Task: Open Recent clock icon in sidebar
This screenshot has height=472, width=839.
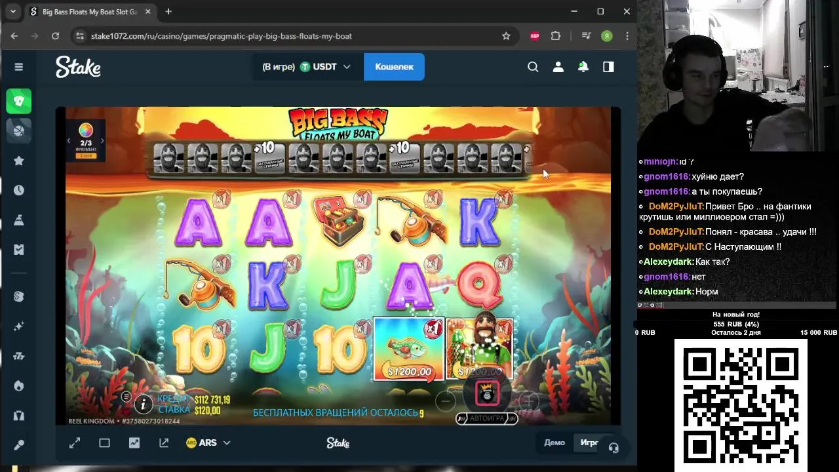Action: 19,190
